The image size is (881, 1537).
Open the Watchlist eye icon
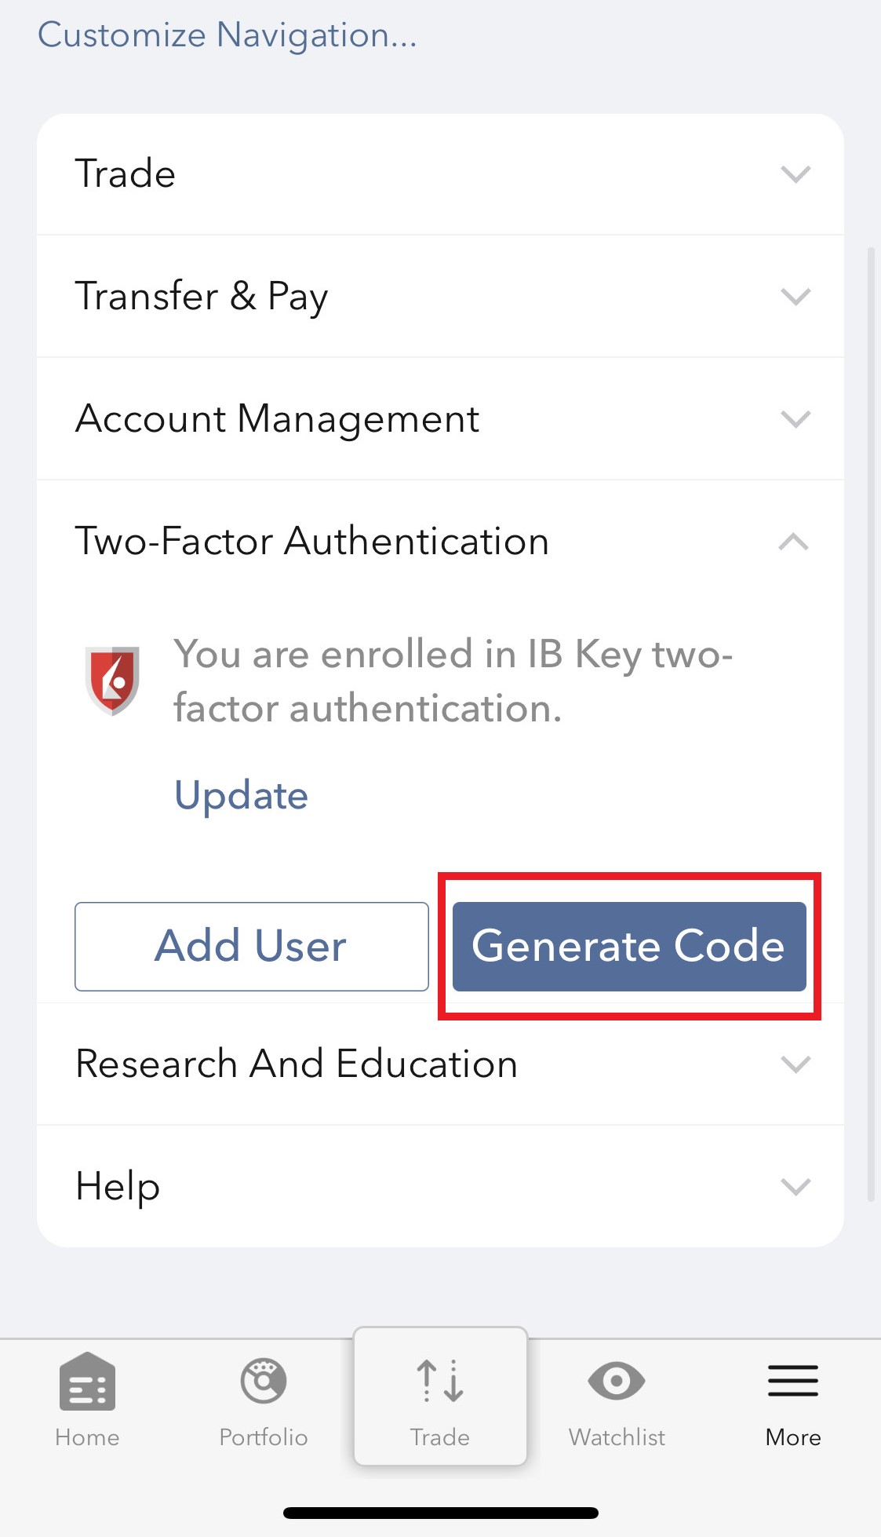click(x=617, y=1381)
